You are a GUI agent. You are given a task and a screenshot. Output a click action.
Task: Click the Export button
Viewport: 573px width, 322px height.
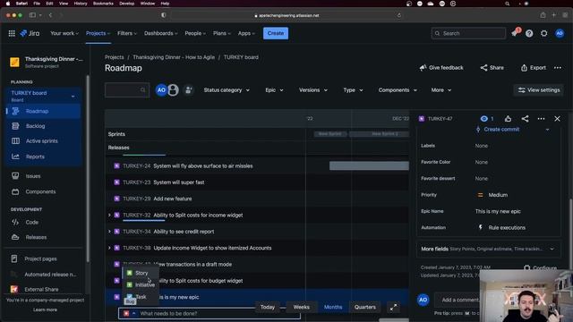click(x=534, y=68)
